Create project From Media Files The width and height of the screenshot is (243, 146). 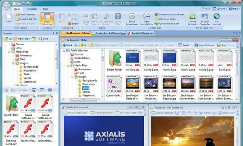point(26,19)
